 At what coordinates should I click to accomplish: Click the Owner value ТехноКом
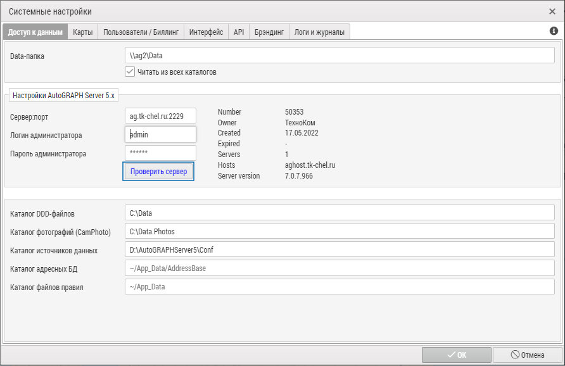pos(300,122)
